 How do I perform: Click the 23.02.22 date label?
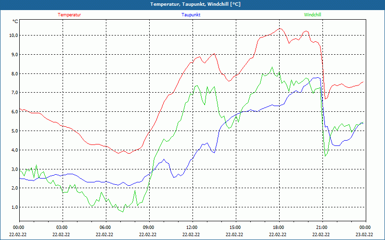(x=364, y=234)
